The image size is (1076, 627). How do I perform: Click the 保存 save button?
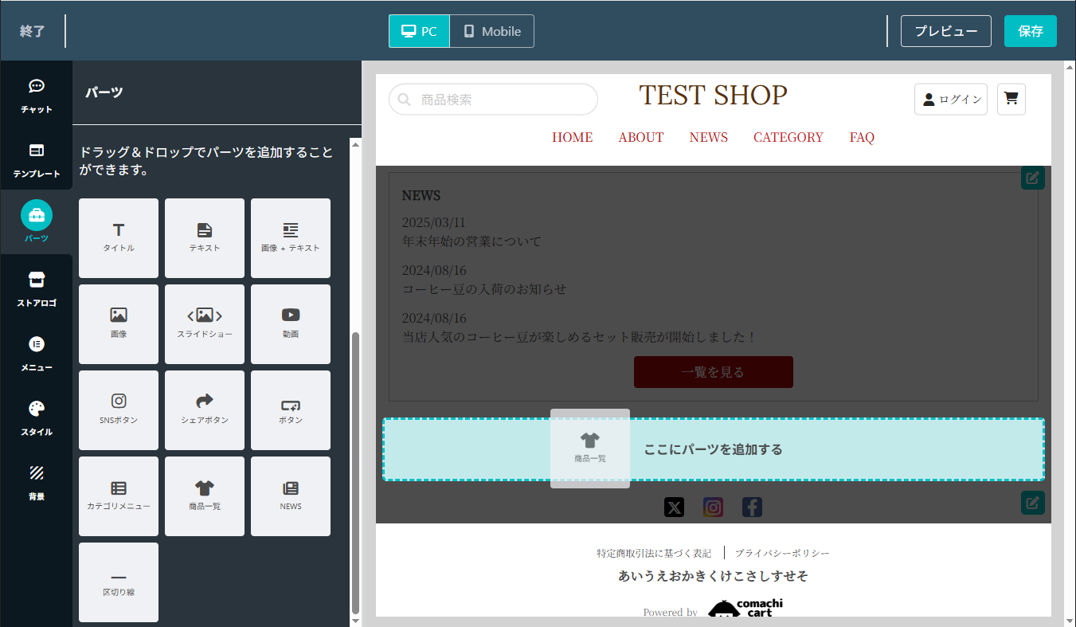point(1030,31)
